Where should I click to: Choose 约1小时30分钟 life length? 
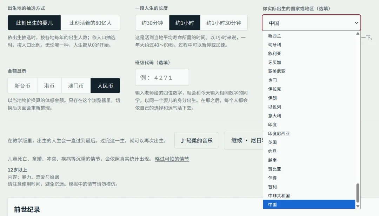(224, 23)
